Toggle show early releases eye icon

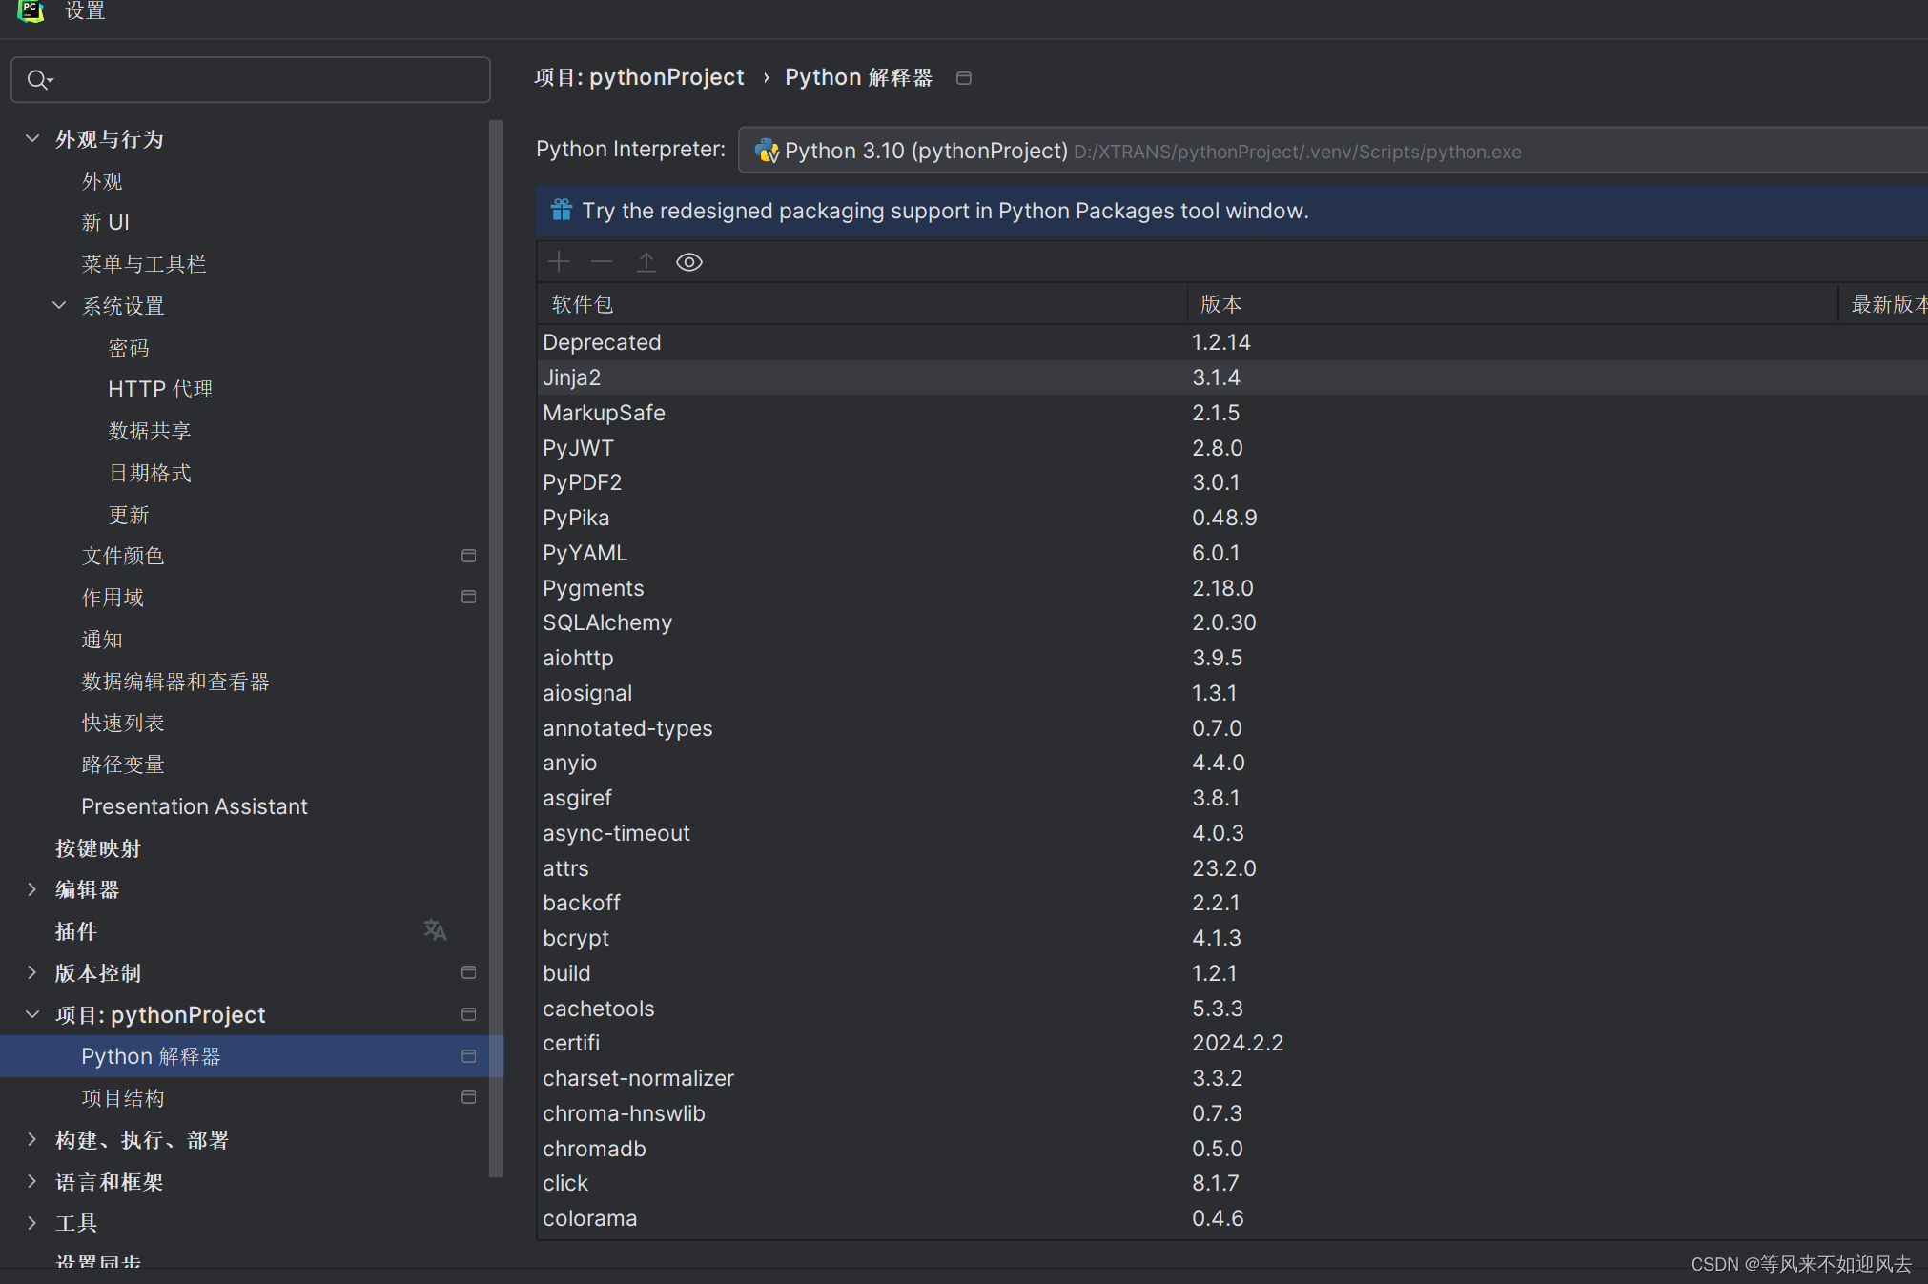coord(689,262)
